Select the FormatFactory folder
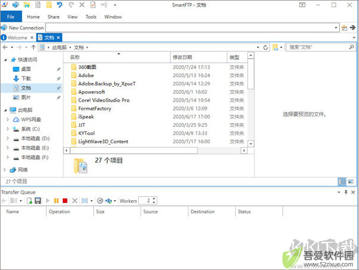359x270 pixels. click(95, 108)
